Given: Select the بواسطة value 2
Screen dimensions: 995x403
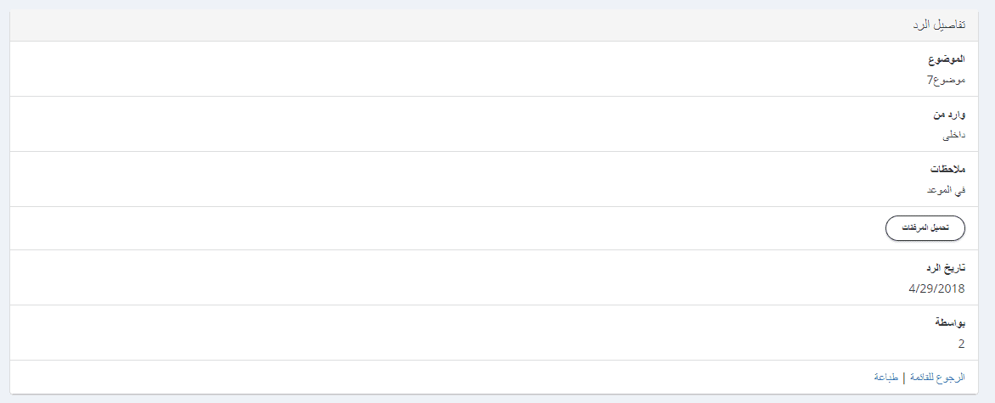Looking at the screenshot, I should click(x=961, y=344).
